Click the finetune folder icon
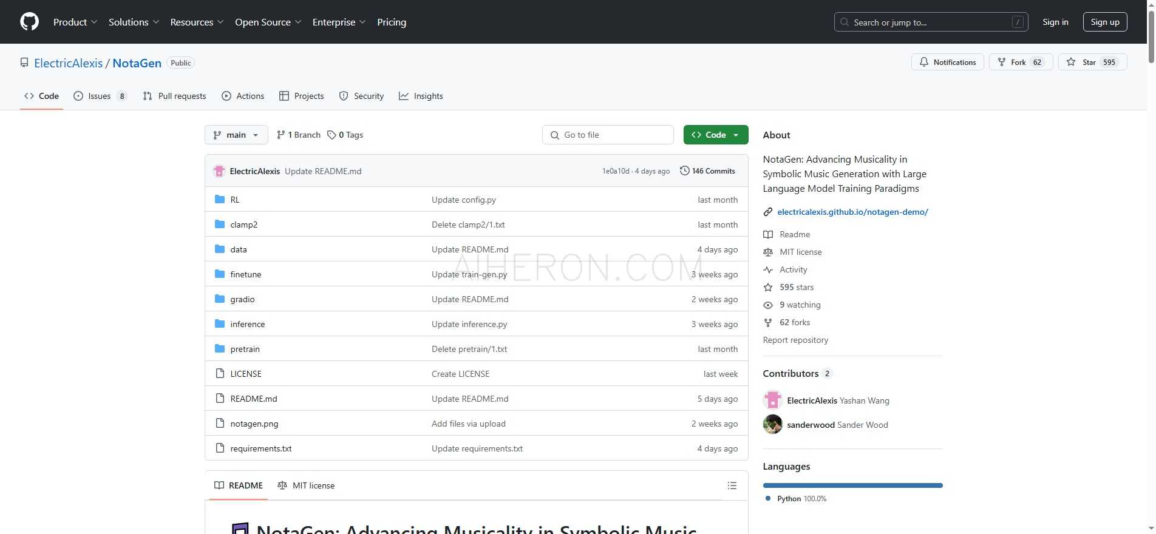 click(220, 274)
